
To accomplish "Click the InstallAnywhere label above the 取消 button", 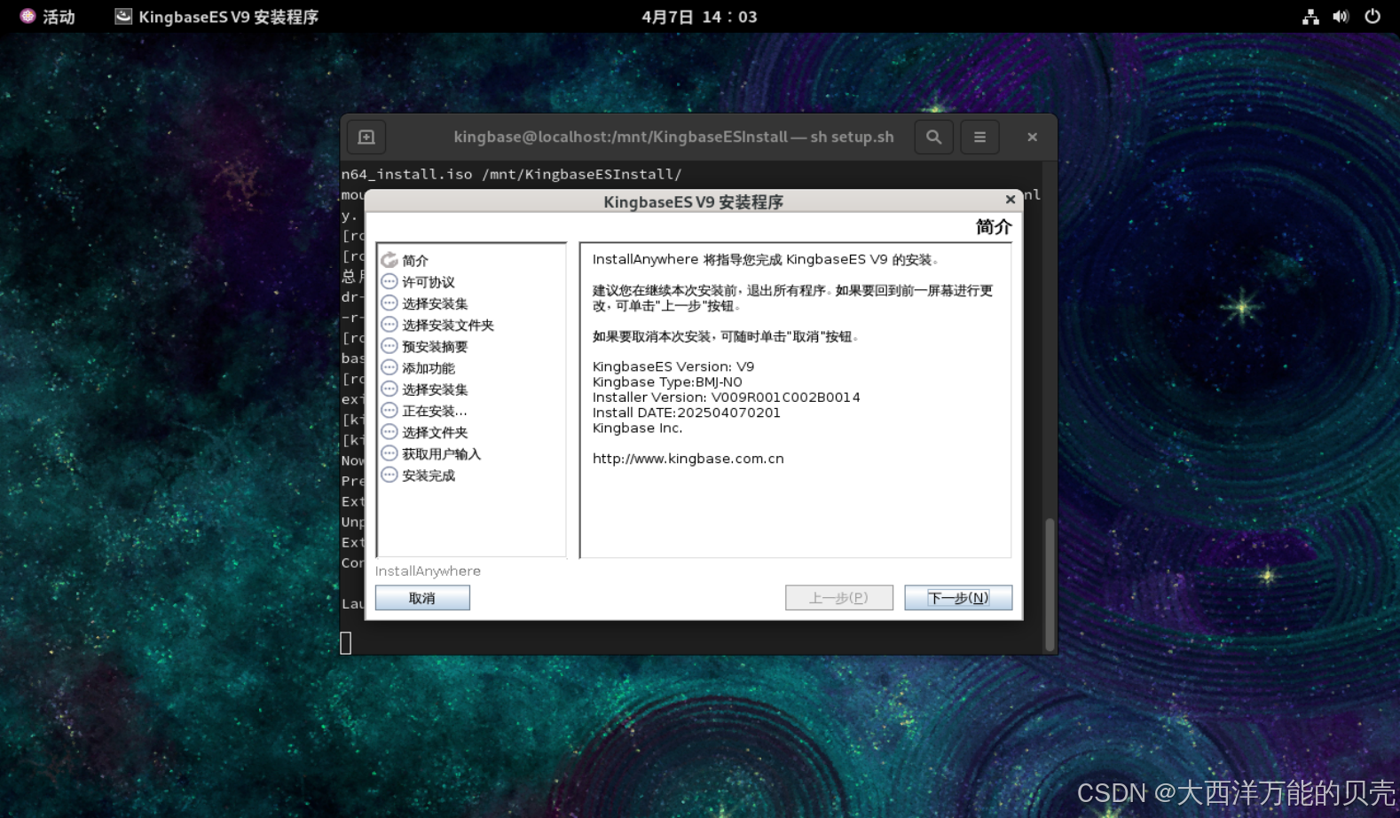I will coord(428,571).
